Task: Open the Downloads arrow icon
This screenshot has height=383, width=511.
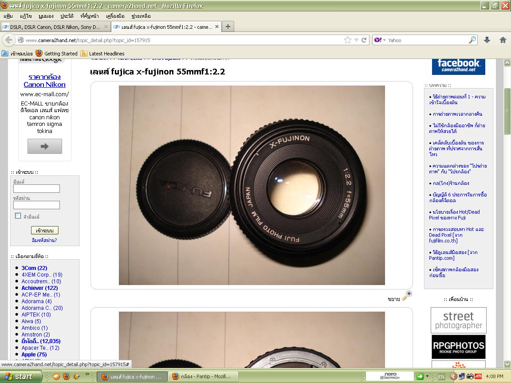Action: click(x=487, y=40)
